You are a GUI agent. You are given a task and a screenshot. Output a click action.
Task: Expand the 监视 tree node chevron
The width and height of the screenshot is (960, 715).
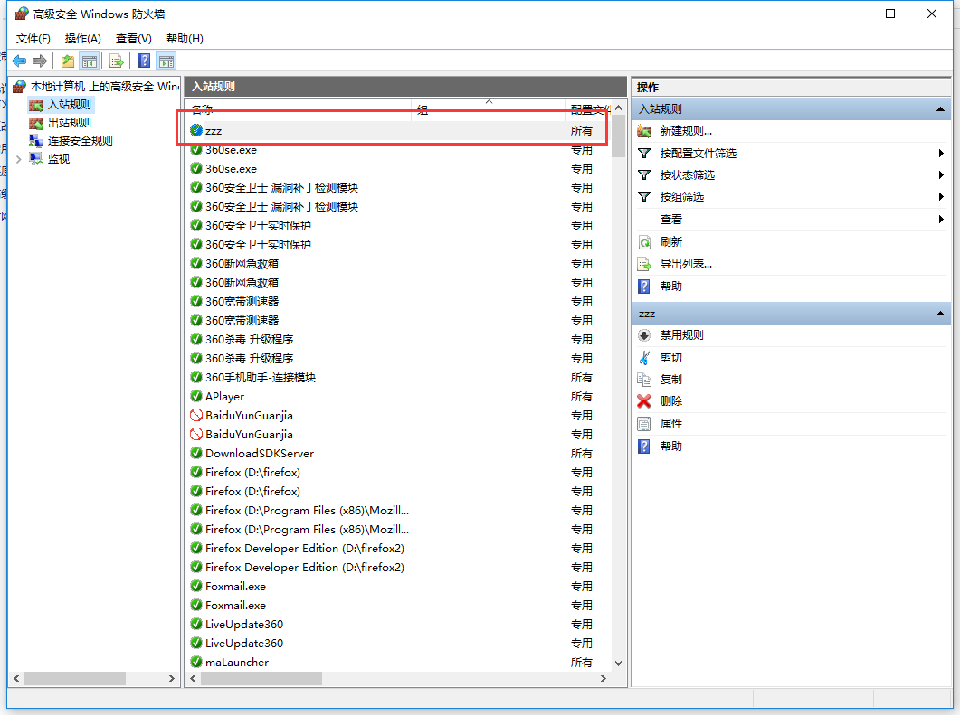(18, 159)
